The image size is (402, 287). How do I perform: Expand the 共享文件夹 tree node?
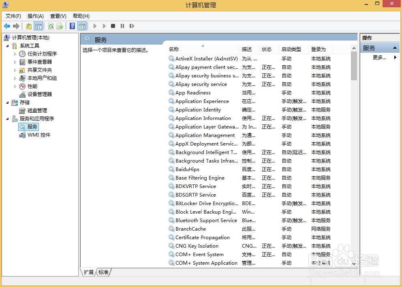pos(15,70)
